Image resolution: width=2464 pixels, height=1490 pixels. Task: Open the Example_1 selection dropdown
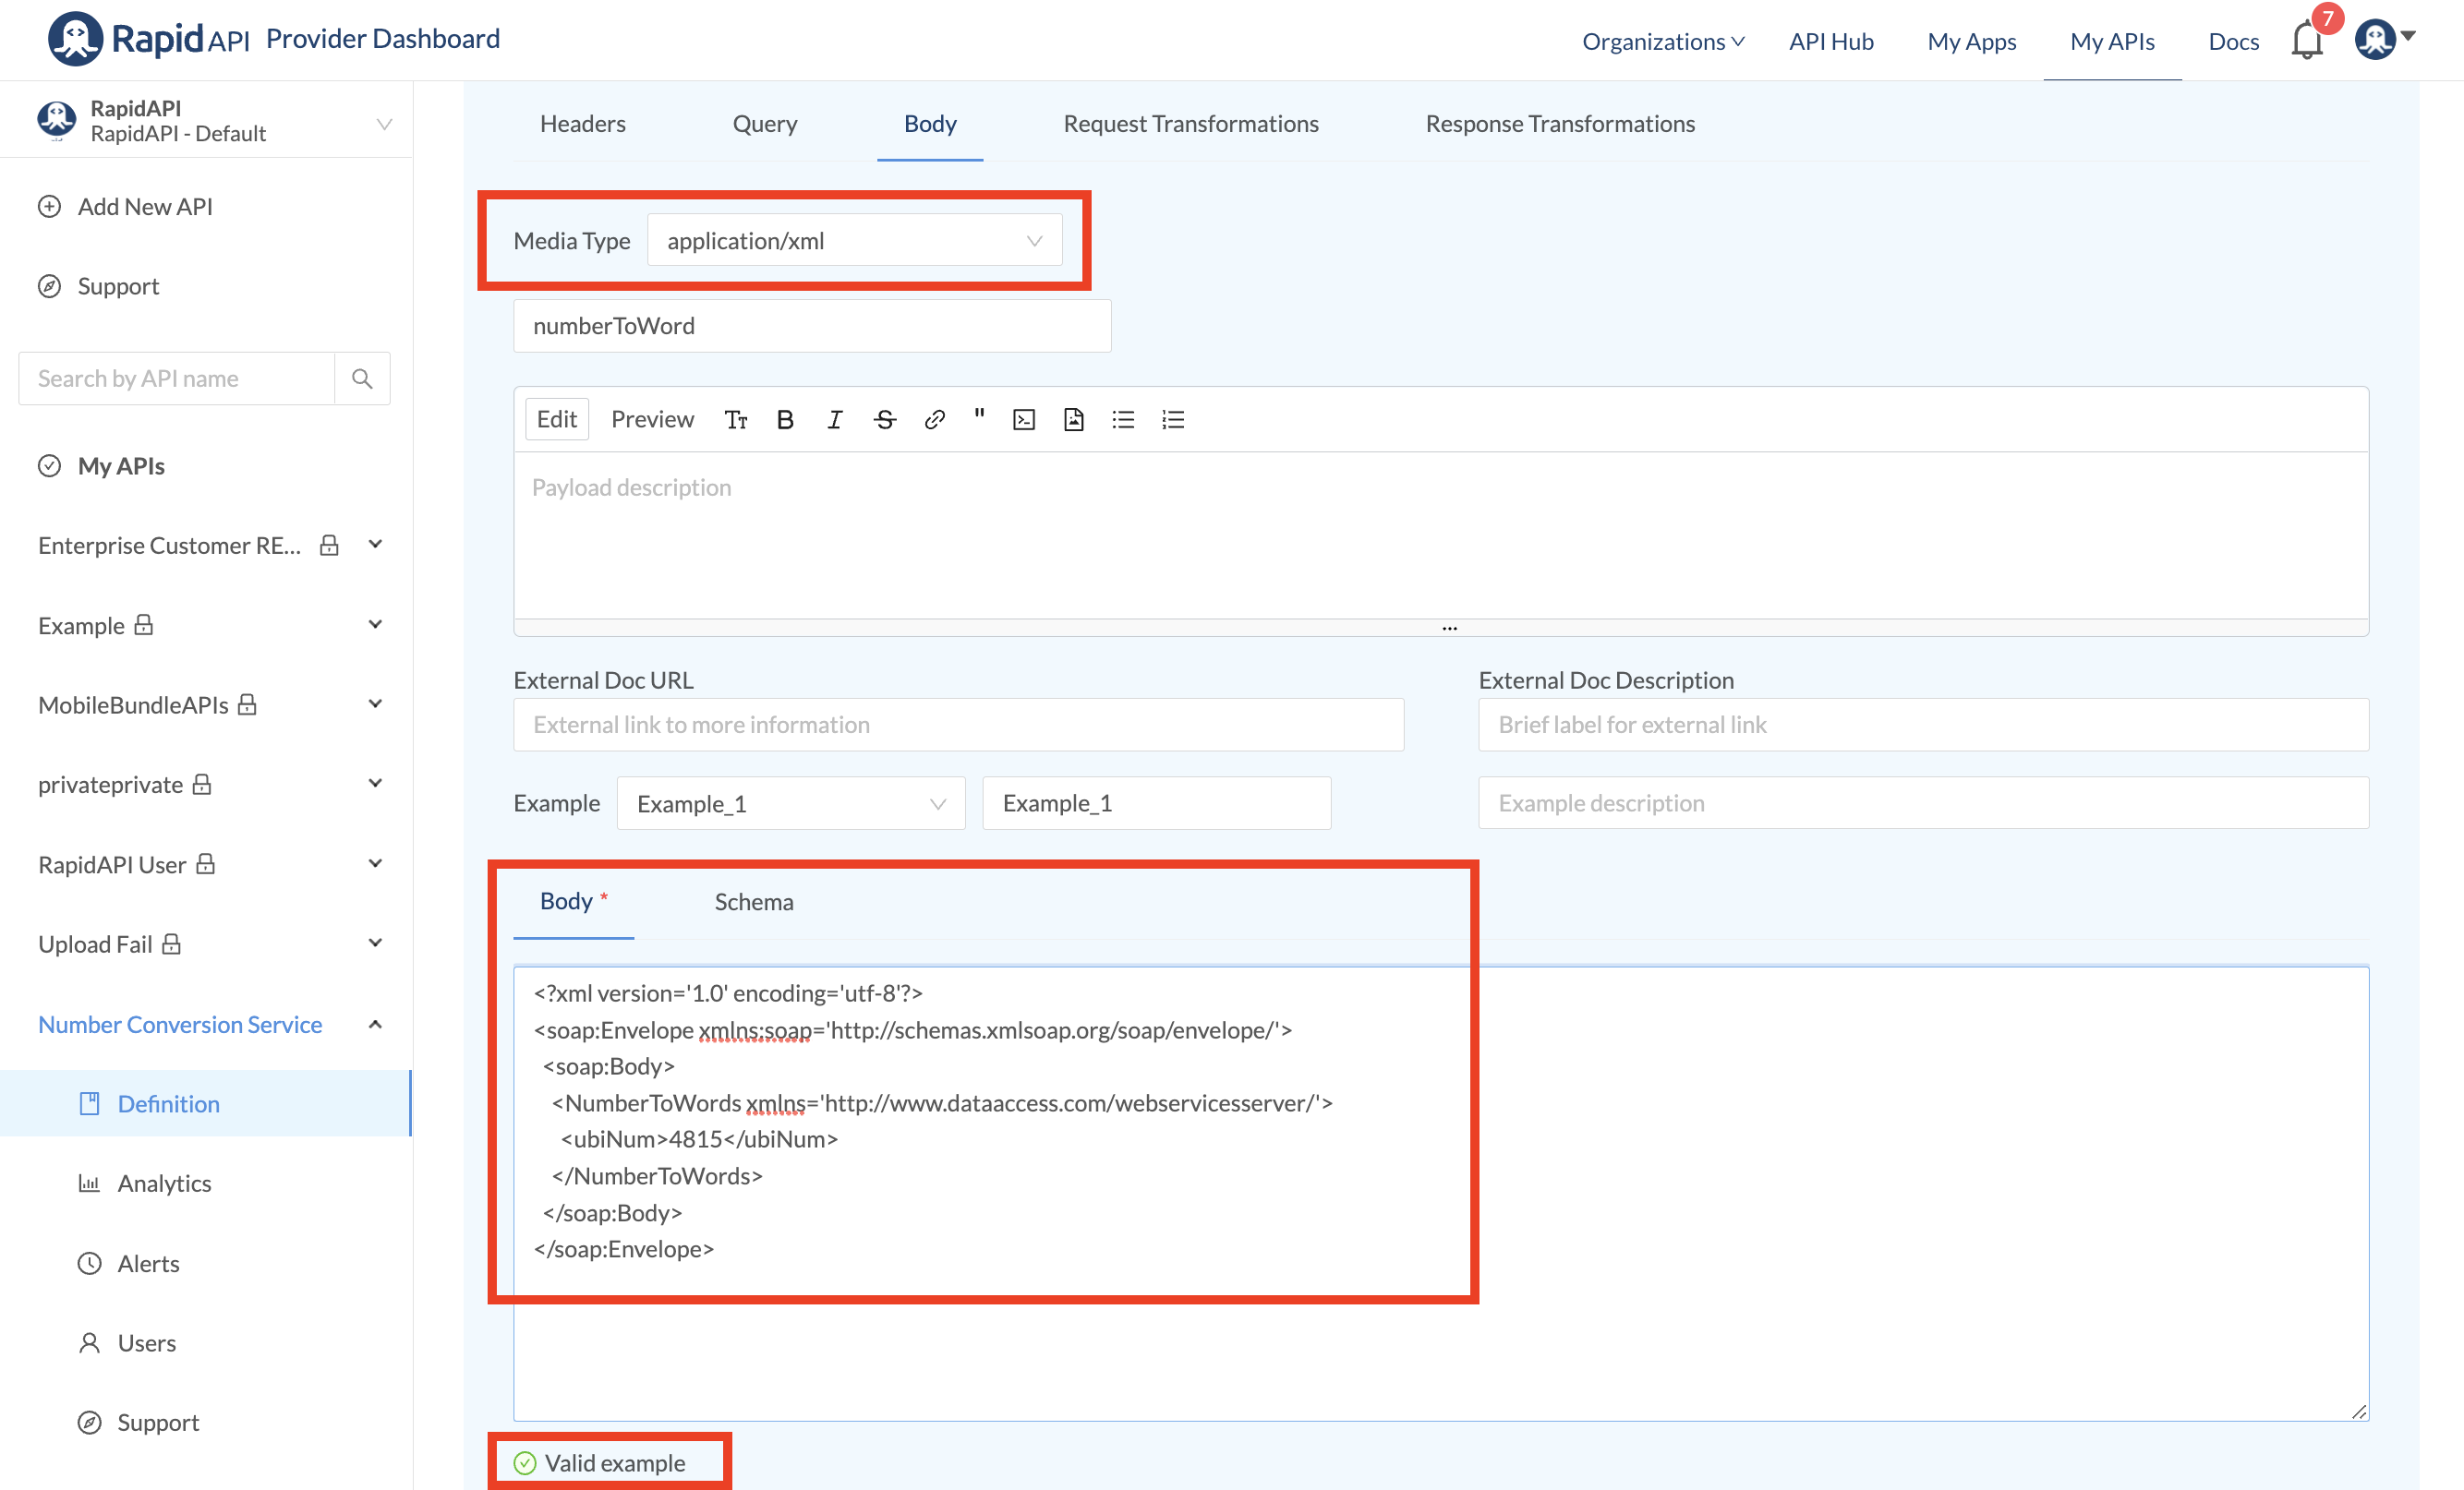(x=790, y=803)
